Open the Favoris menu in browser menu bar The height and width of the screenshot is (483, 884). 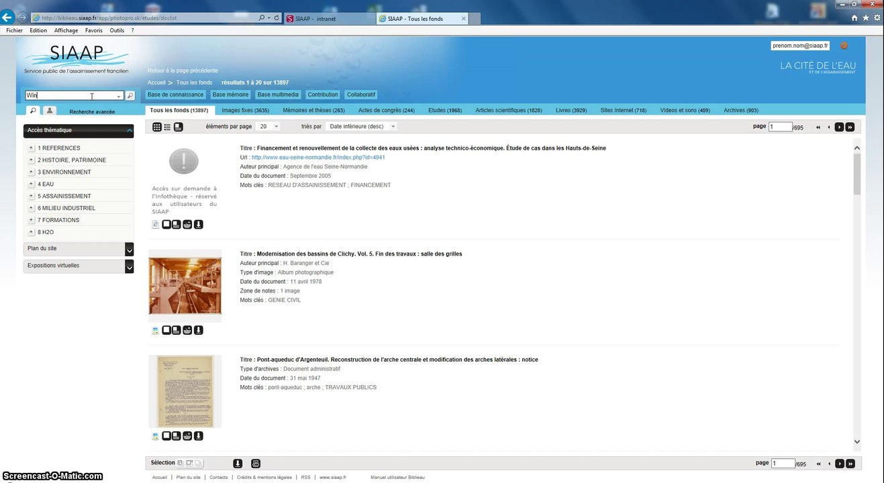coord(94,30)
